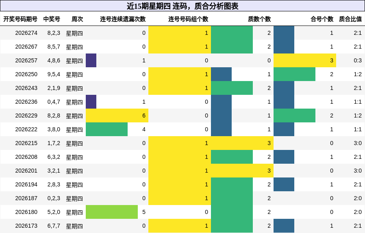Select the 连号连续遗漏次数 column header
The height and width of the screenshot is (233, 365).
[x=123, y=19]
